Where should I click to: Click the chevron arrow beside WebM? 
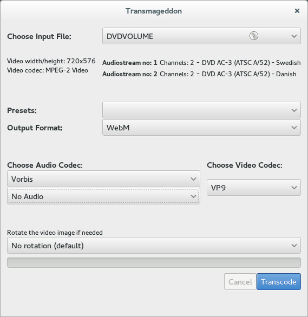tap(294, 128)
